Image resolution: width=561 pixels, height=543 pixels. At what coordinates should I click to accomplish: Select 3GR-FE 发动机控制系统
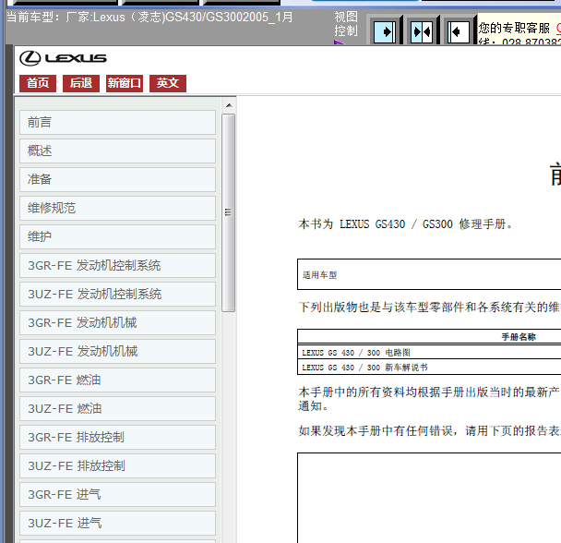click(118, 266)
